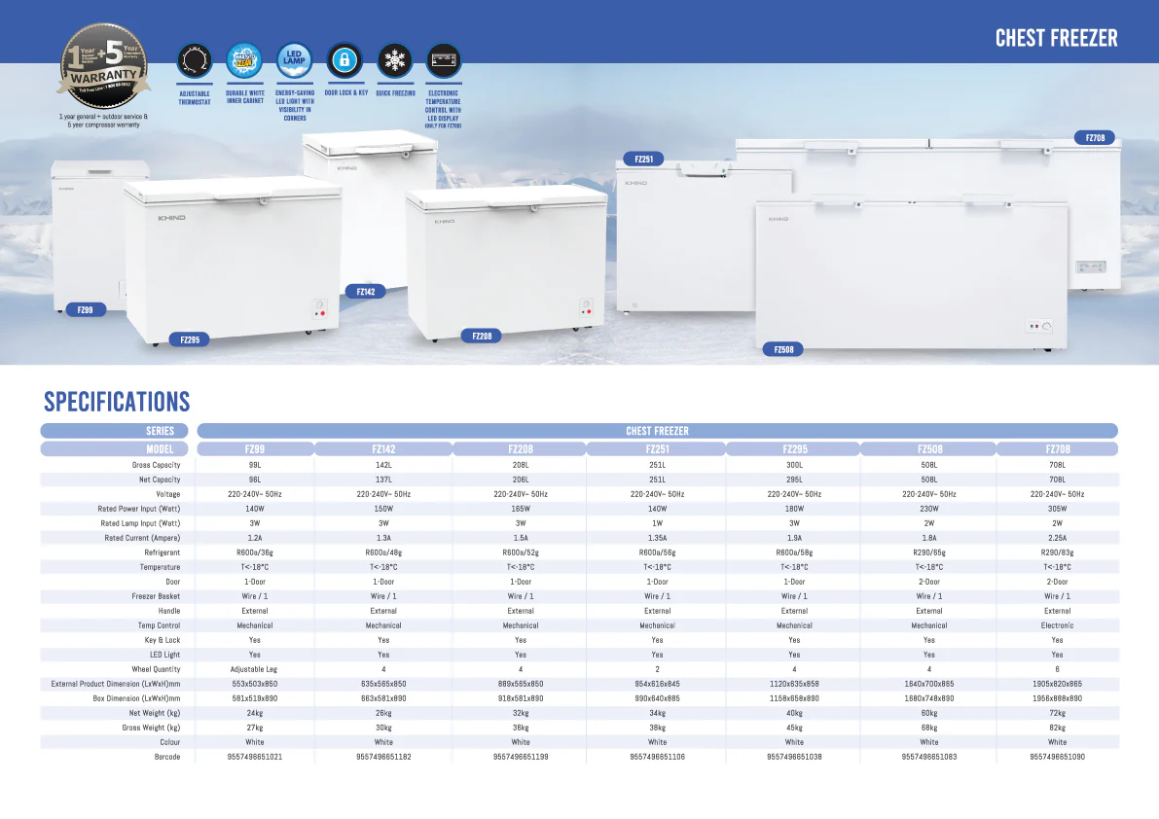Viewport: 1159px width, 819px height.
Task: Select the LED Lamp feature icon
Action: (x=294, y=60)
